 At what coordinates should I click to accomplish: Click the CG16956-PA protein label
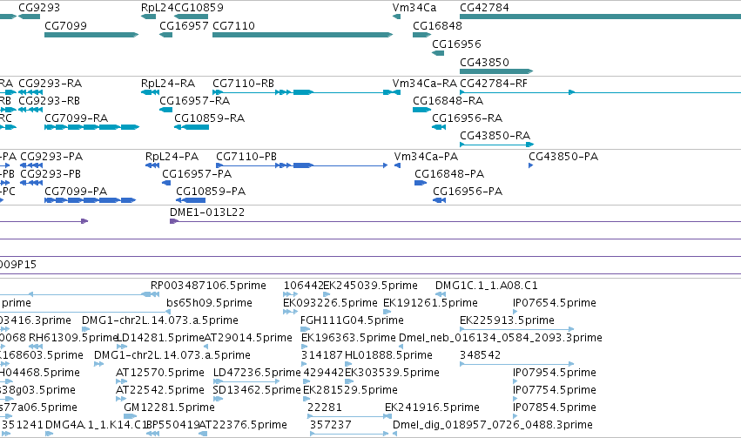[468, 192]
